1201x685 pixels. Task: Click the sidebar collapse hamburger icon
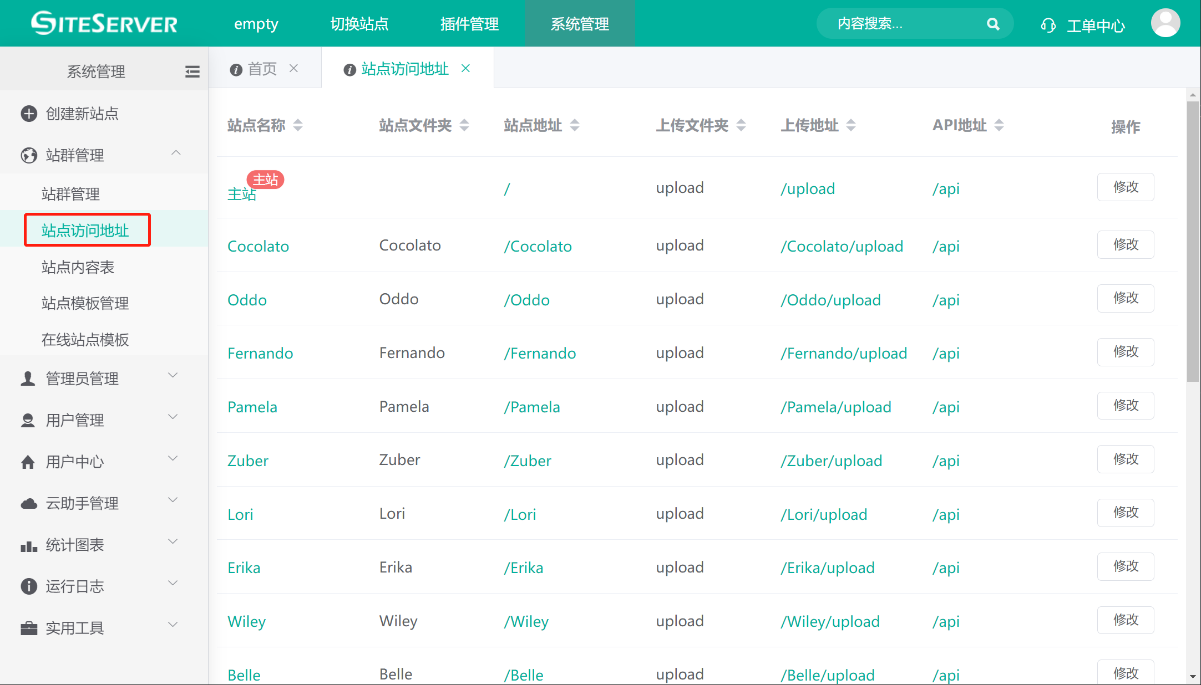(192, 71)
